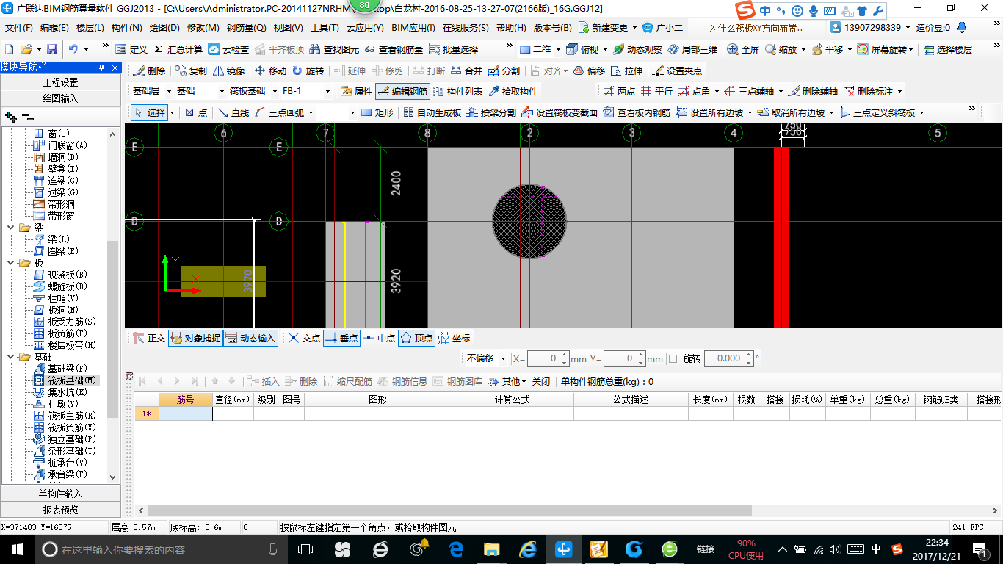Click 查看板内钢筋 view slab rebar
This screenshot has height=564, width=1003.
coord(637,112)
